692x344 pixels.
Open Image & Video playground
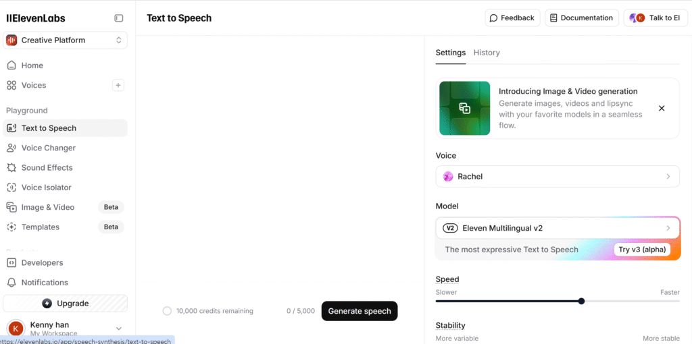[x=47, y=207]
